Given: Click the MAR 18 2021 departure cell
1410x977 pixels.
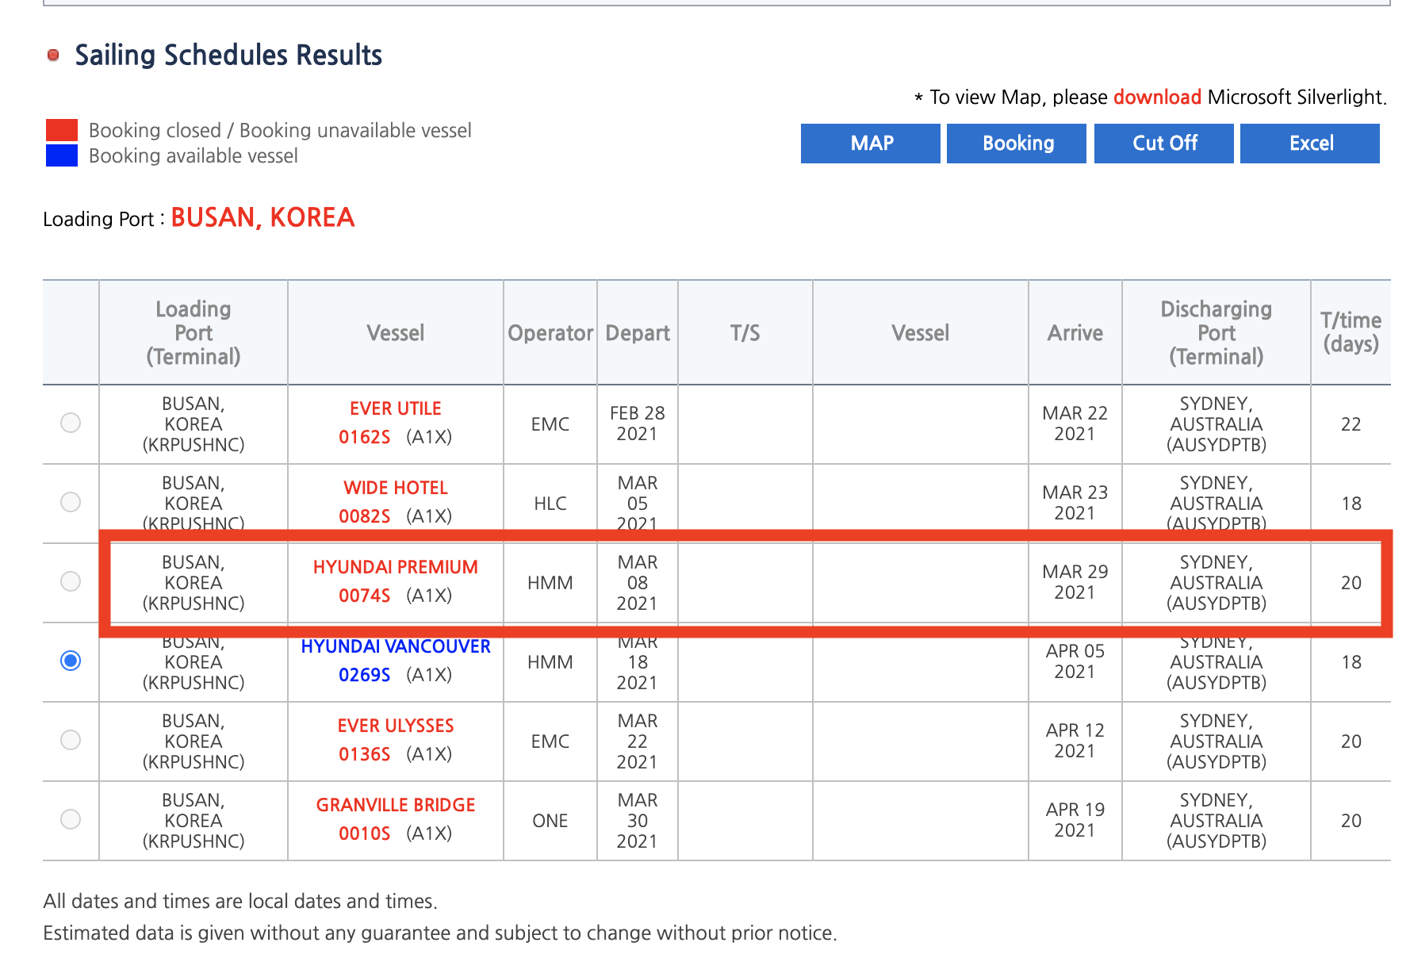Looking at the screenshot, I should coord(638,662).
